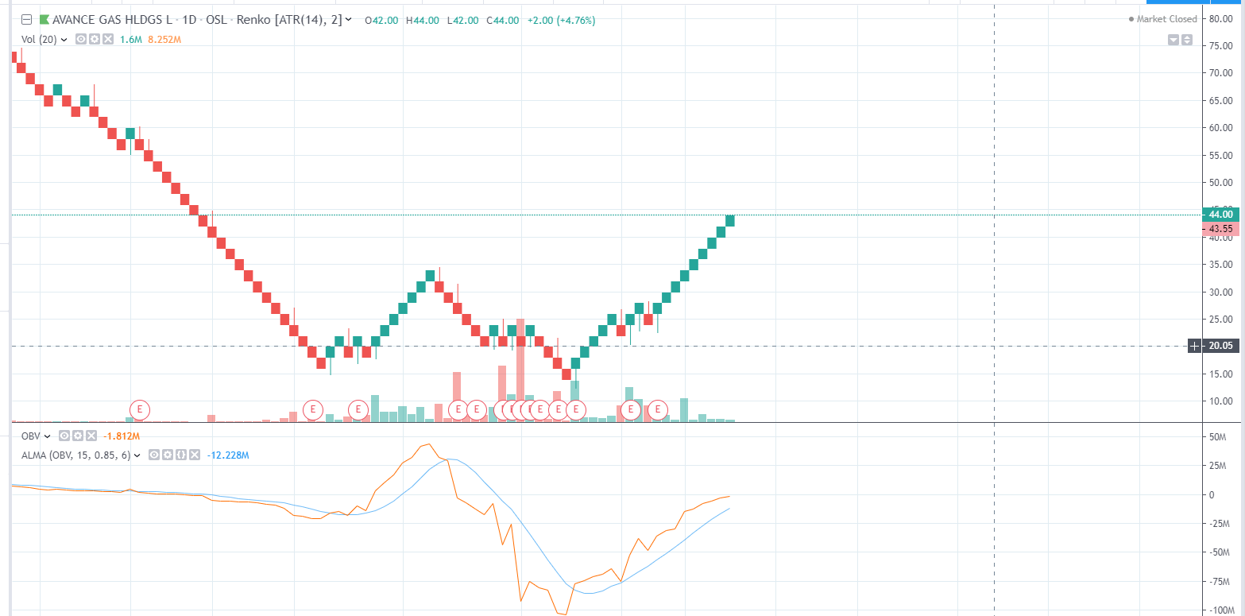Screen dimensions: 1245x616
Task: Toggle ALMA line visibility using its eye icon
Action: (x=154, y=455)
